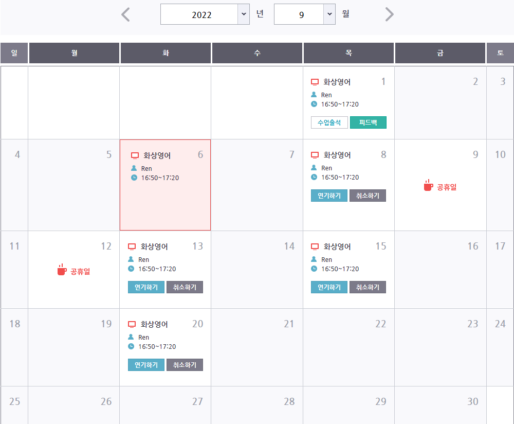This screenshot has height=424, width=514.
Task: Open the month 9 dropdown
Action: pyautogui.click(x=304, y=14)
